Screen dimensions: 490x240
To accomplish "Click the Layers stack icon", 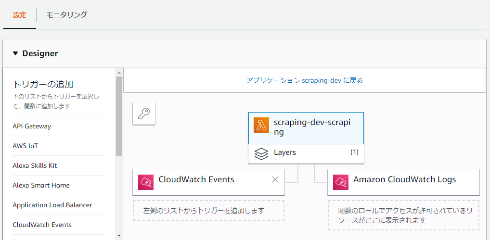I will (261, 154).
